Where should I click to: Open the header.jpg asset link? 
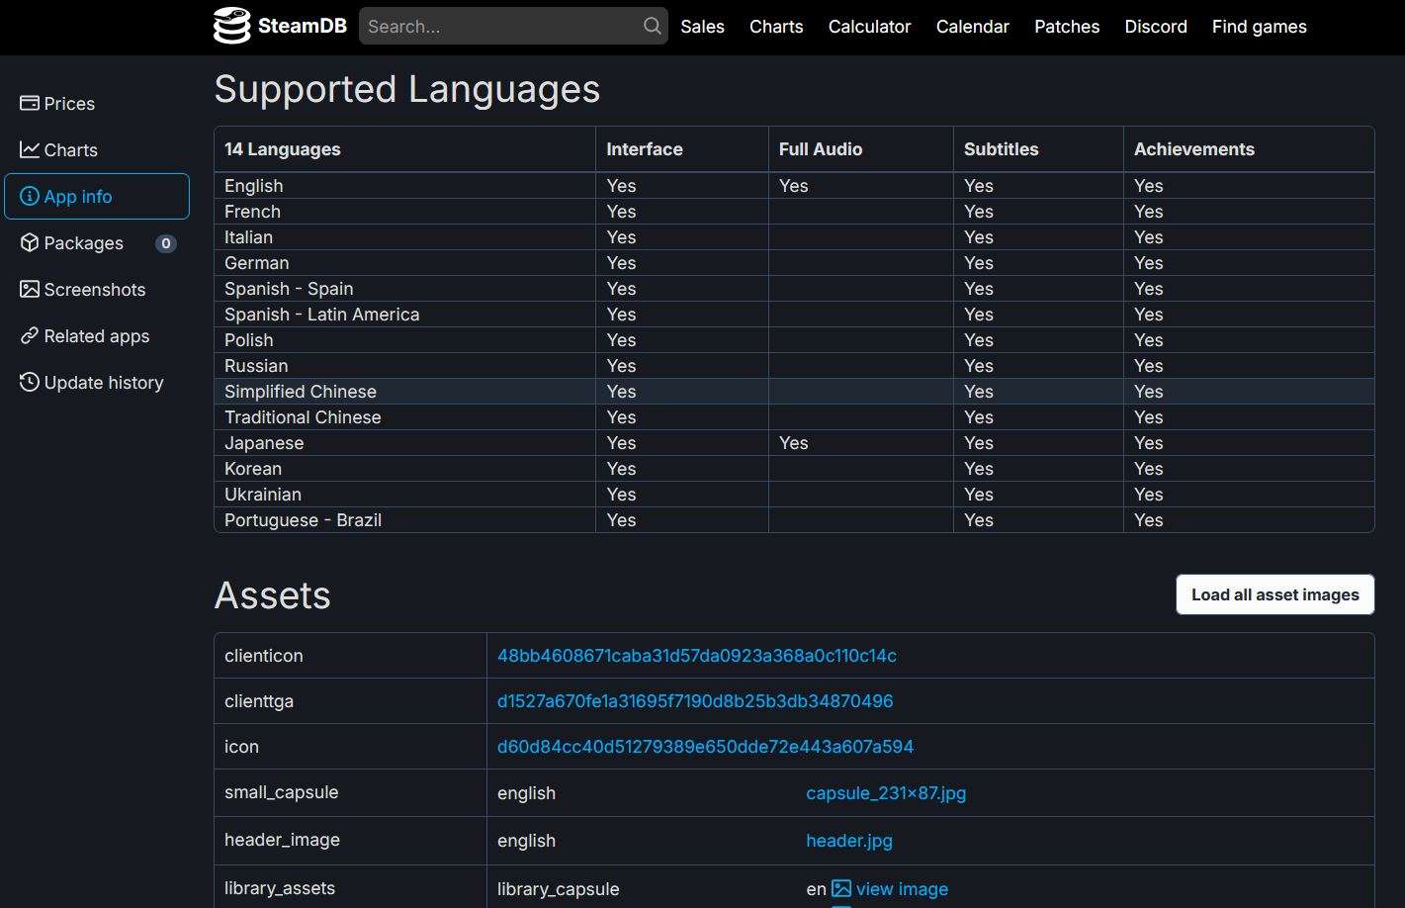(849, 841)
